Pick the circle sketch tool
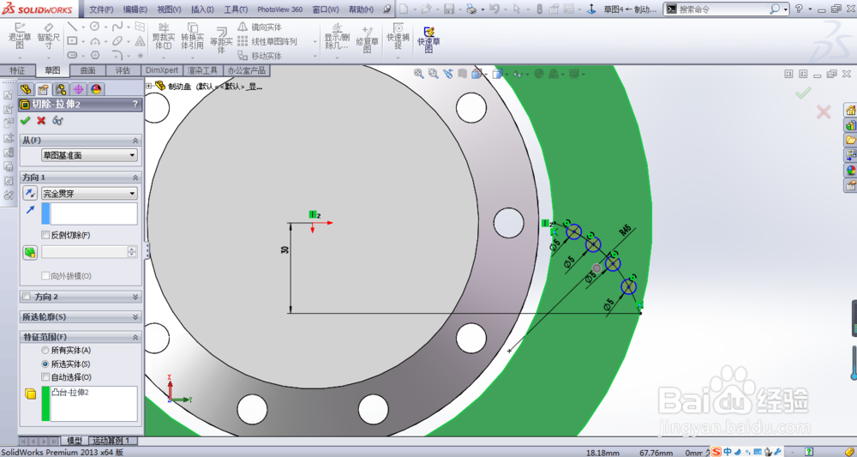Viewport: 857px width, 457px height. (95, 27)
